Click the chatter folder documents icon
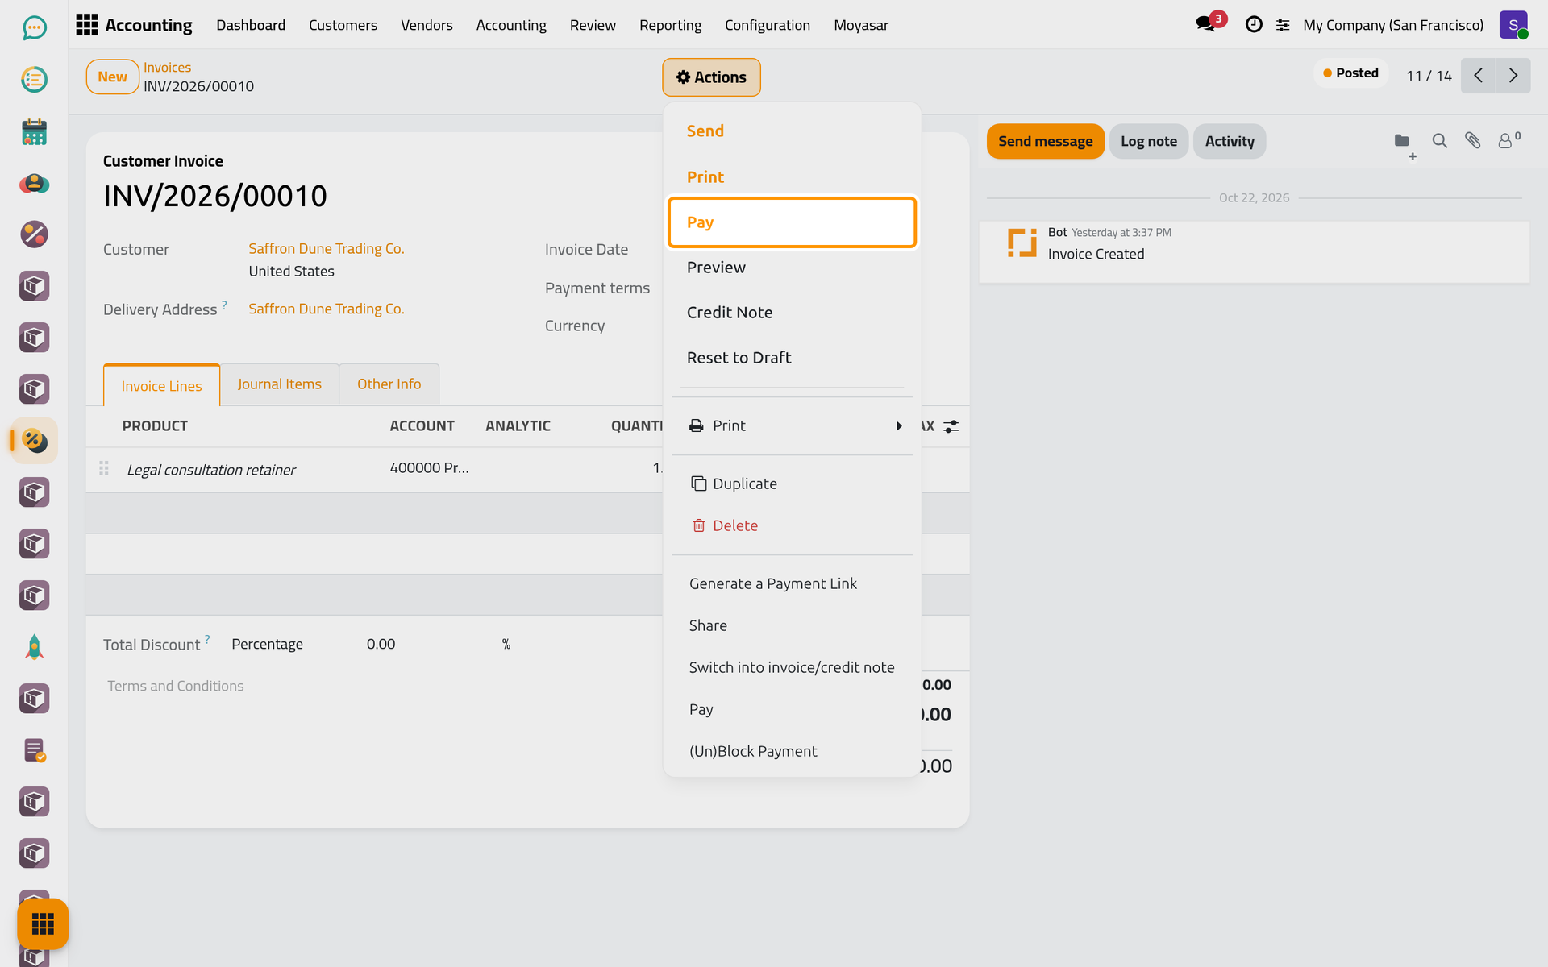Screen dimensions: 1548x967 (x=1402, y=141)
